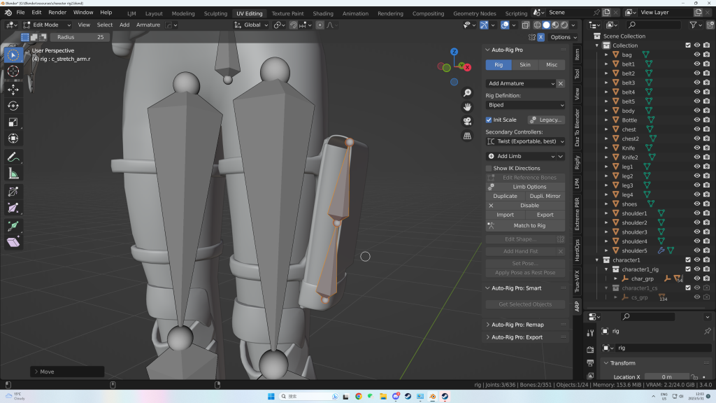Click the Legacy... button
This screenshot has height=403, width=716.
546,120
